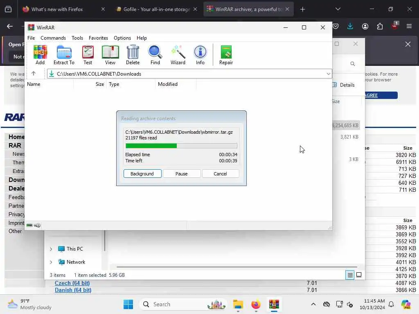Open Copilot icon in taskbar
The height and width of the screenshot is (314, 419).
point(406,304)
